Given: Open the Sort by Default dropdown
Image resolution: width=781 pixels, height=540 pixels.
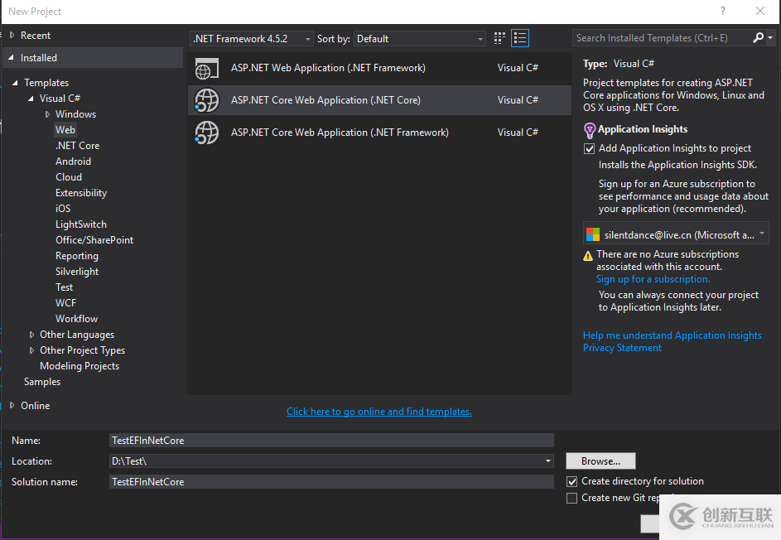Looking at the screenshot, I should click(x=480, y=38).
